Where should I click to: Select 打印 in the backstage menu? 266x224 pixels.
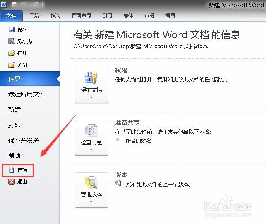click(15, 125)
